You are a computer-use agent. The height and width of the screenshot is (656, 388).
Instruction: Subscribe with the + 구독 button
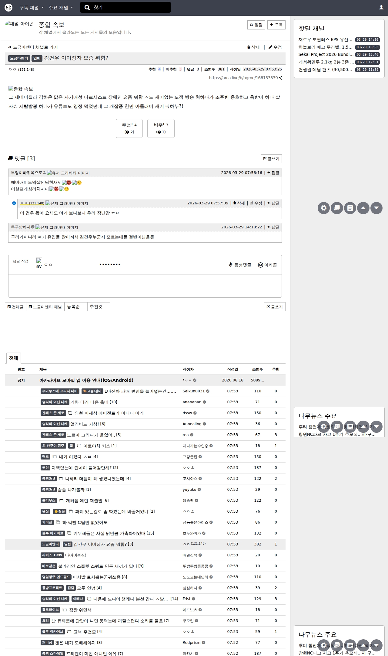276,25
